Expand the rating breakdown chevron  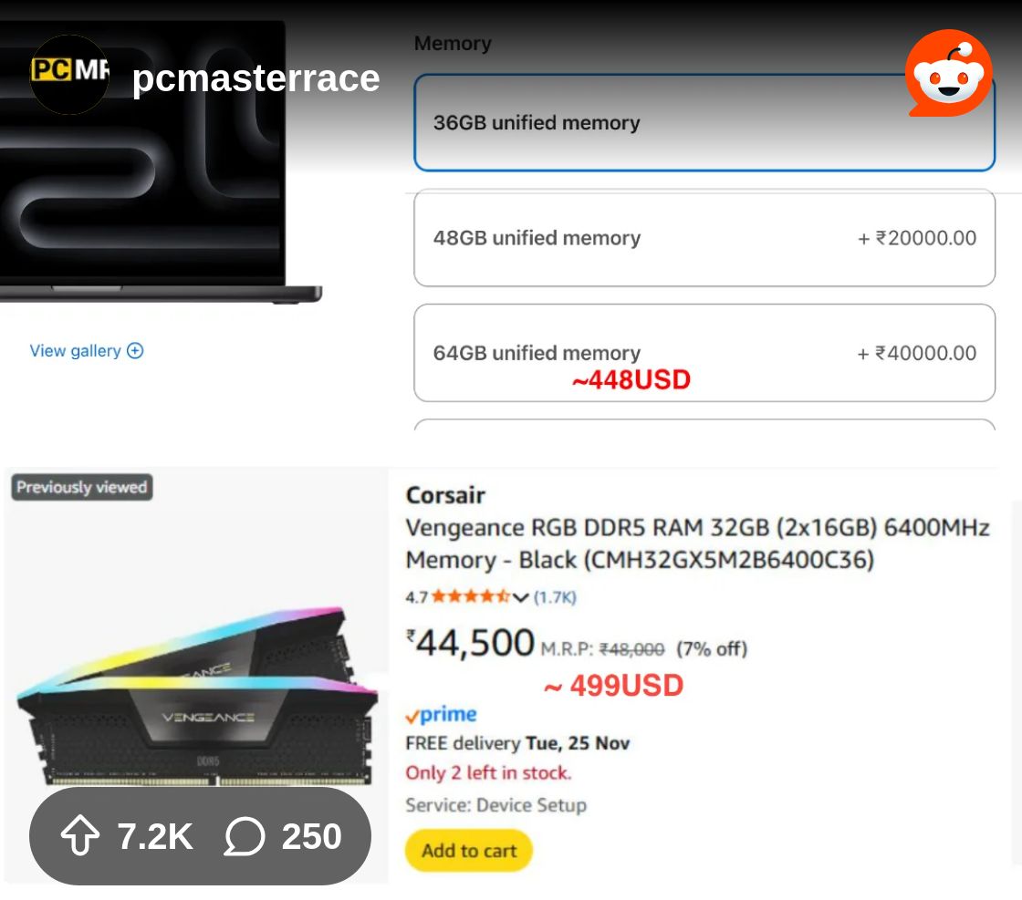tap(521, 597)
